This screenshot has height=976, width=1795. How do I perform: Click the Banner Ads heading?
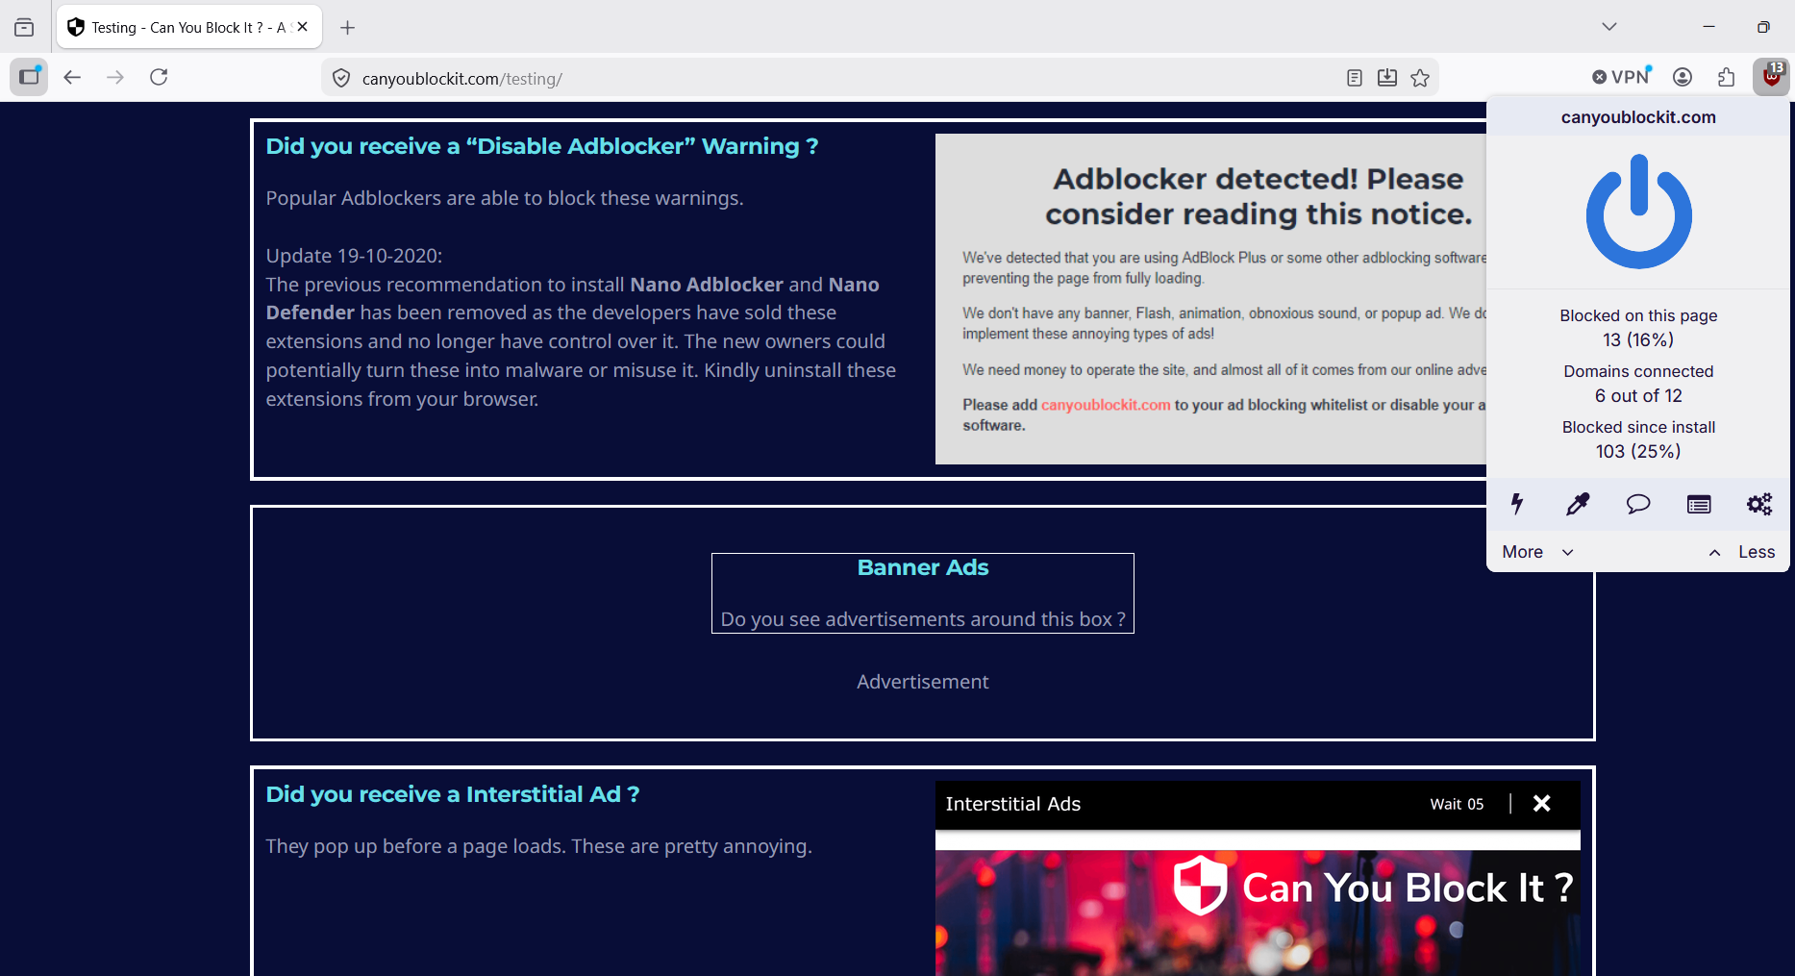point(923,567)
